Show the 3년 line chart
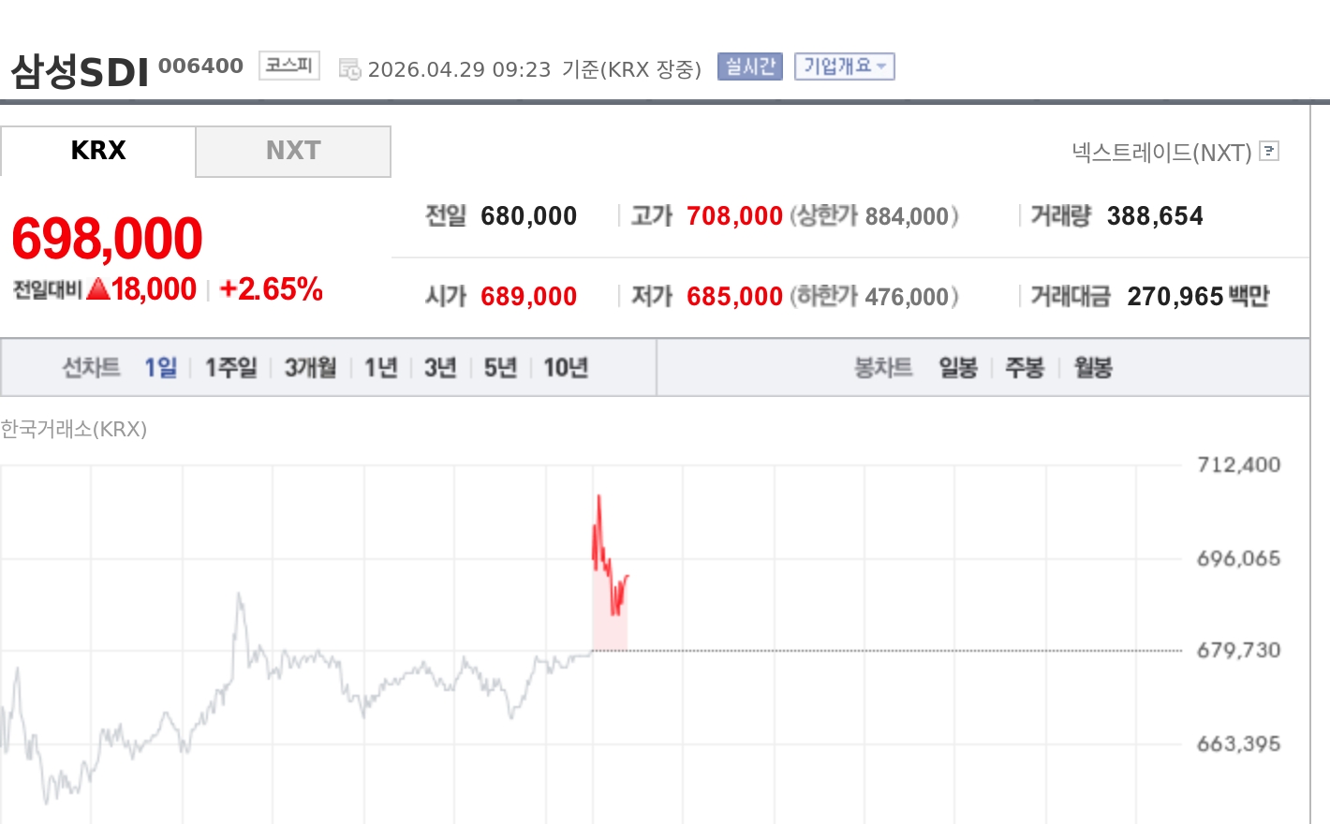Screen dimensions: 1330x824 440,368
